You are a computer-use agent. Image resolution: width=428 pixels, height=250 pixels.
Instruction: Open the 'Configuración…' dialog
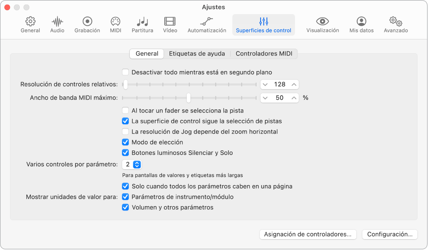pyautogui.click(x=390, y=234)
